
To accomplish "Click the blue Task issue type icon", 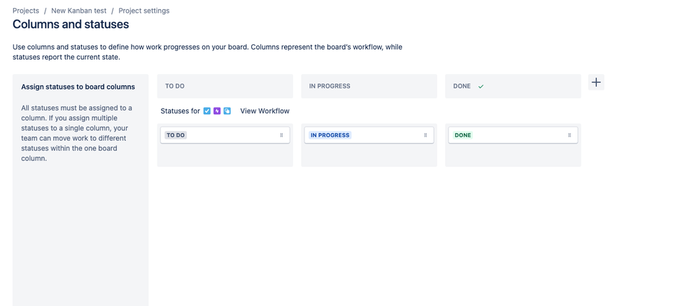I will coord(207,111).
